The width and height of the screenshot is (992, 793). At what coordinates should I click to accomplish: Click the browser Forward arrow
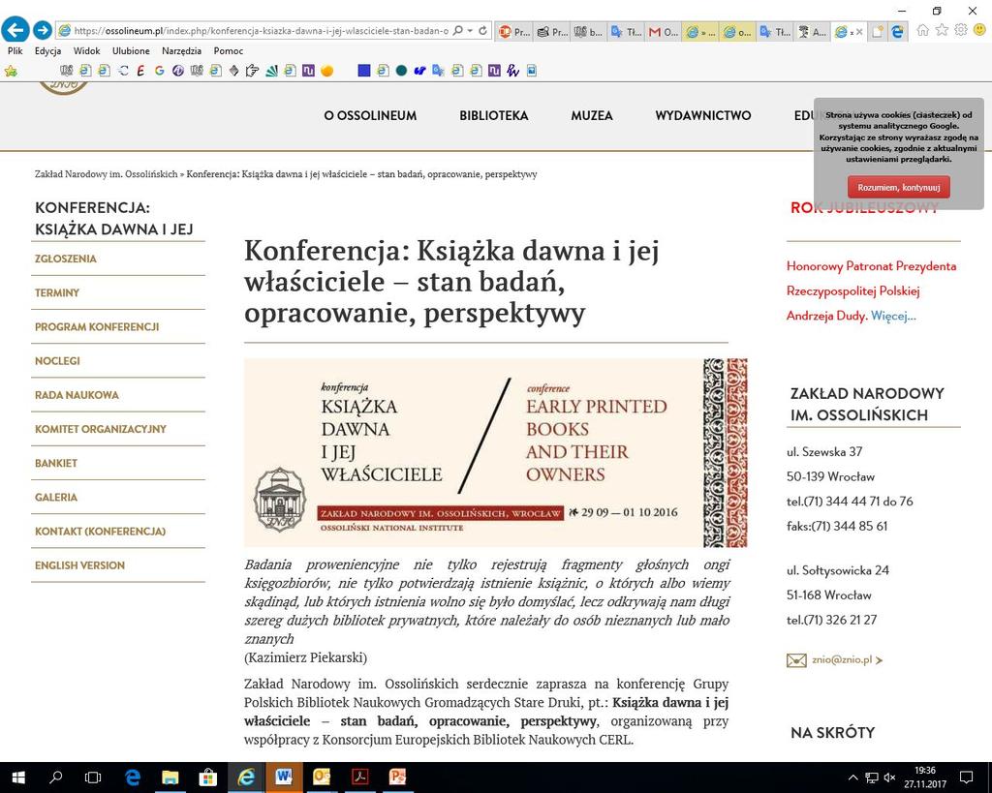tap(43, 30)
